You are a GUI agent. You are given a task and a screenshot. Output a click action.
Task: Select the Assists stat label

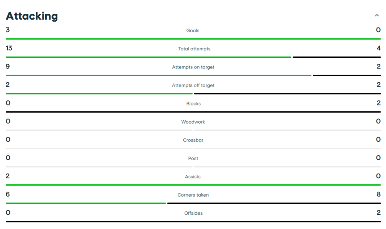pos(193,177)
